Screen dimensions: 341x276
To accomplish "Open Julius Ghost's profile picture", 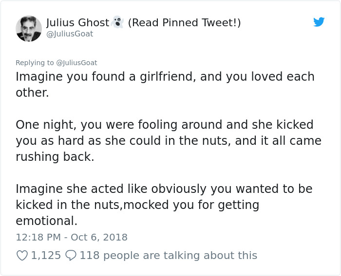I will 29,28.
